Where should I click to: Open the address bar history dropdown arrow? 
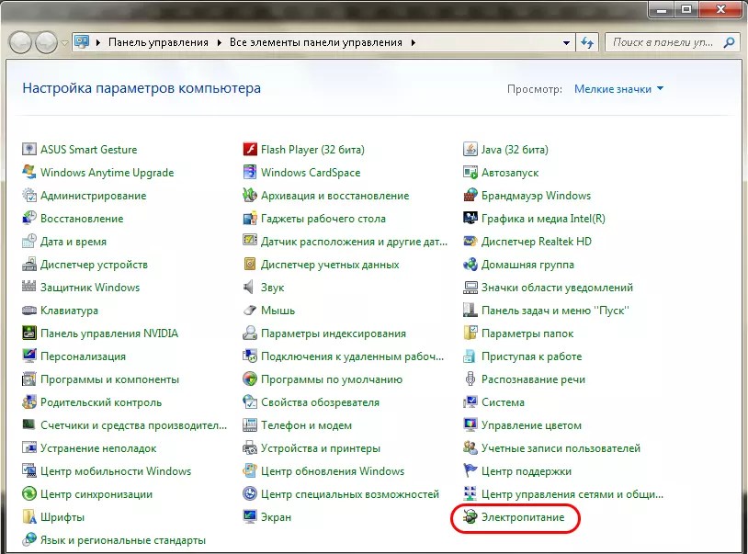(565, 42)
